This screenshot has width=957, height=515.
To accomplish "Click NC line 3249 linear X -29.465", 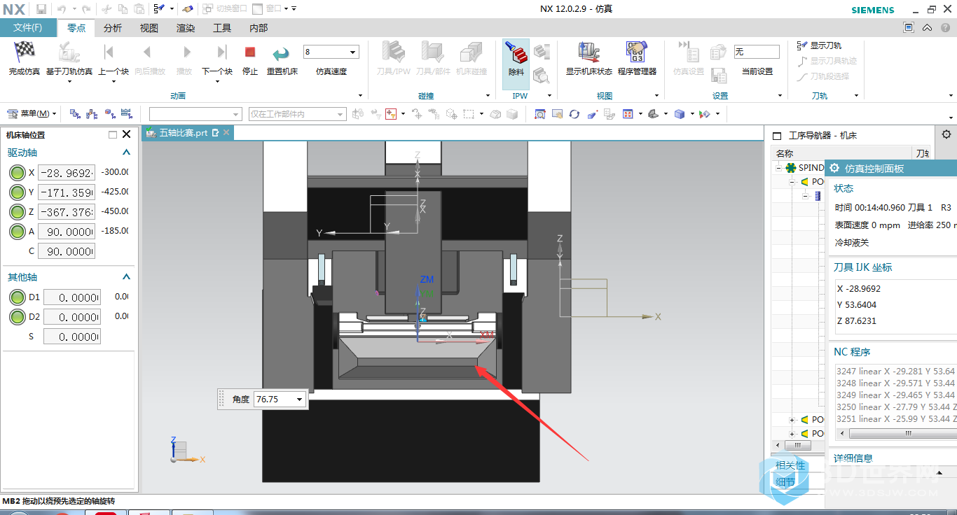I will 895,395.
